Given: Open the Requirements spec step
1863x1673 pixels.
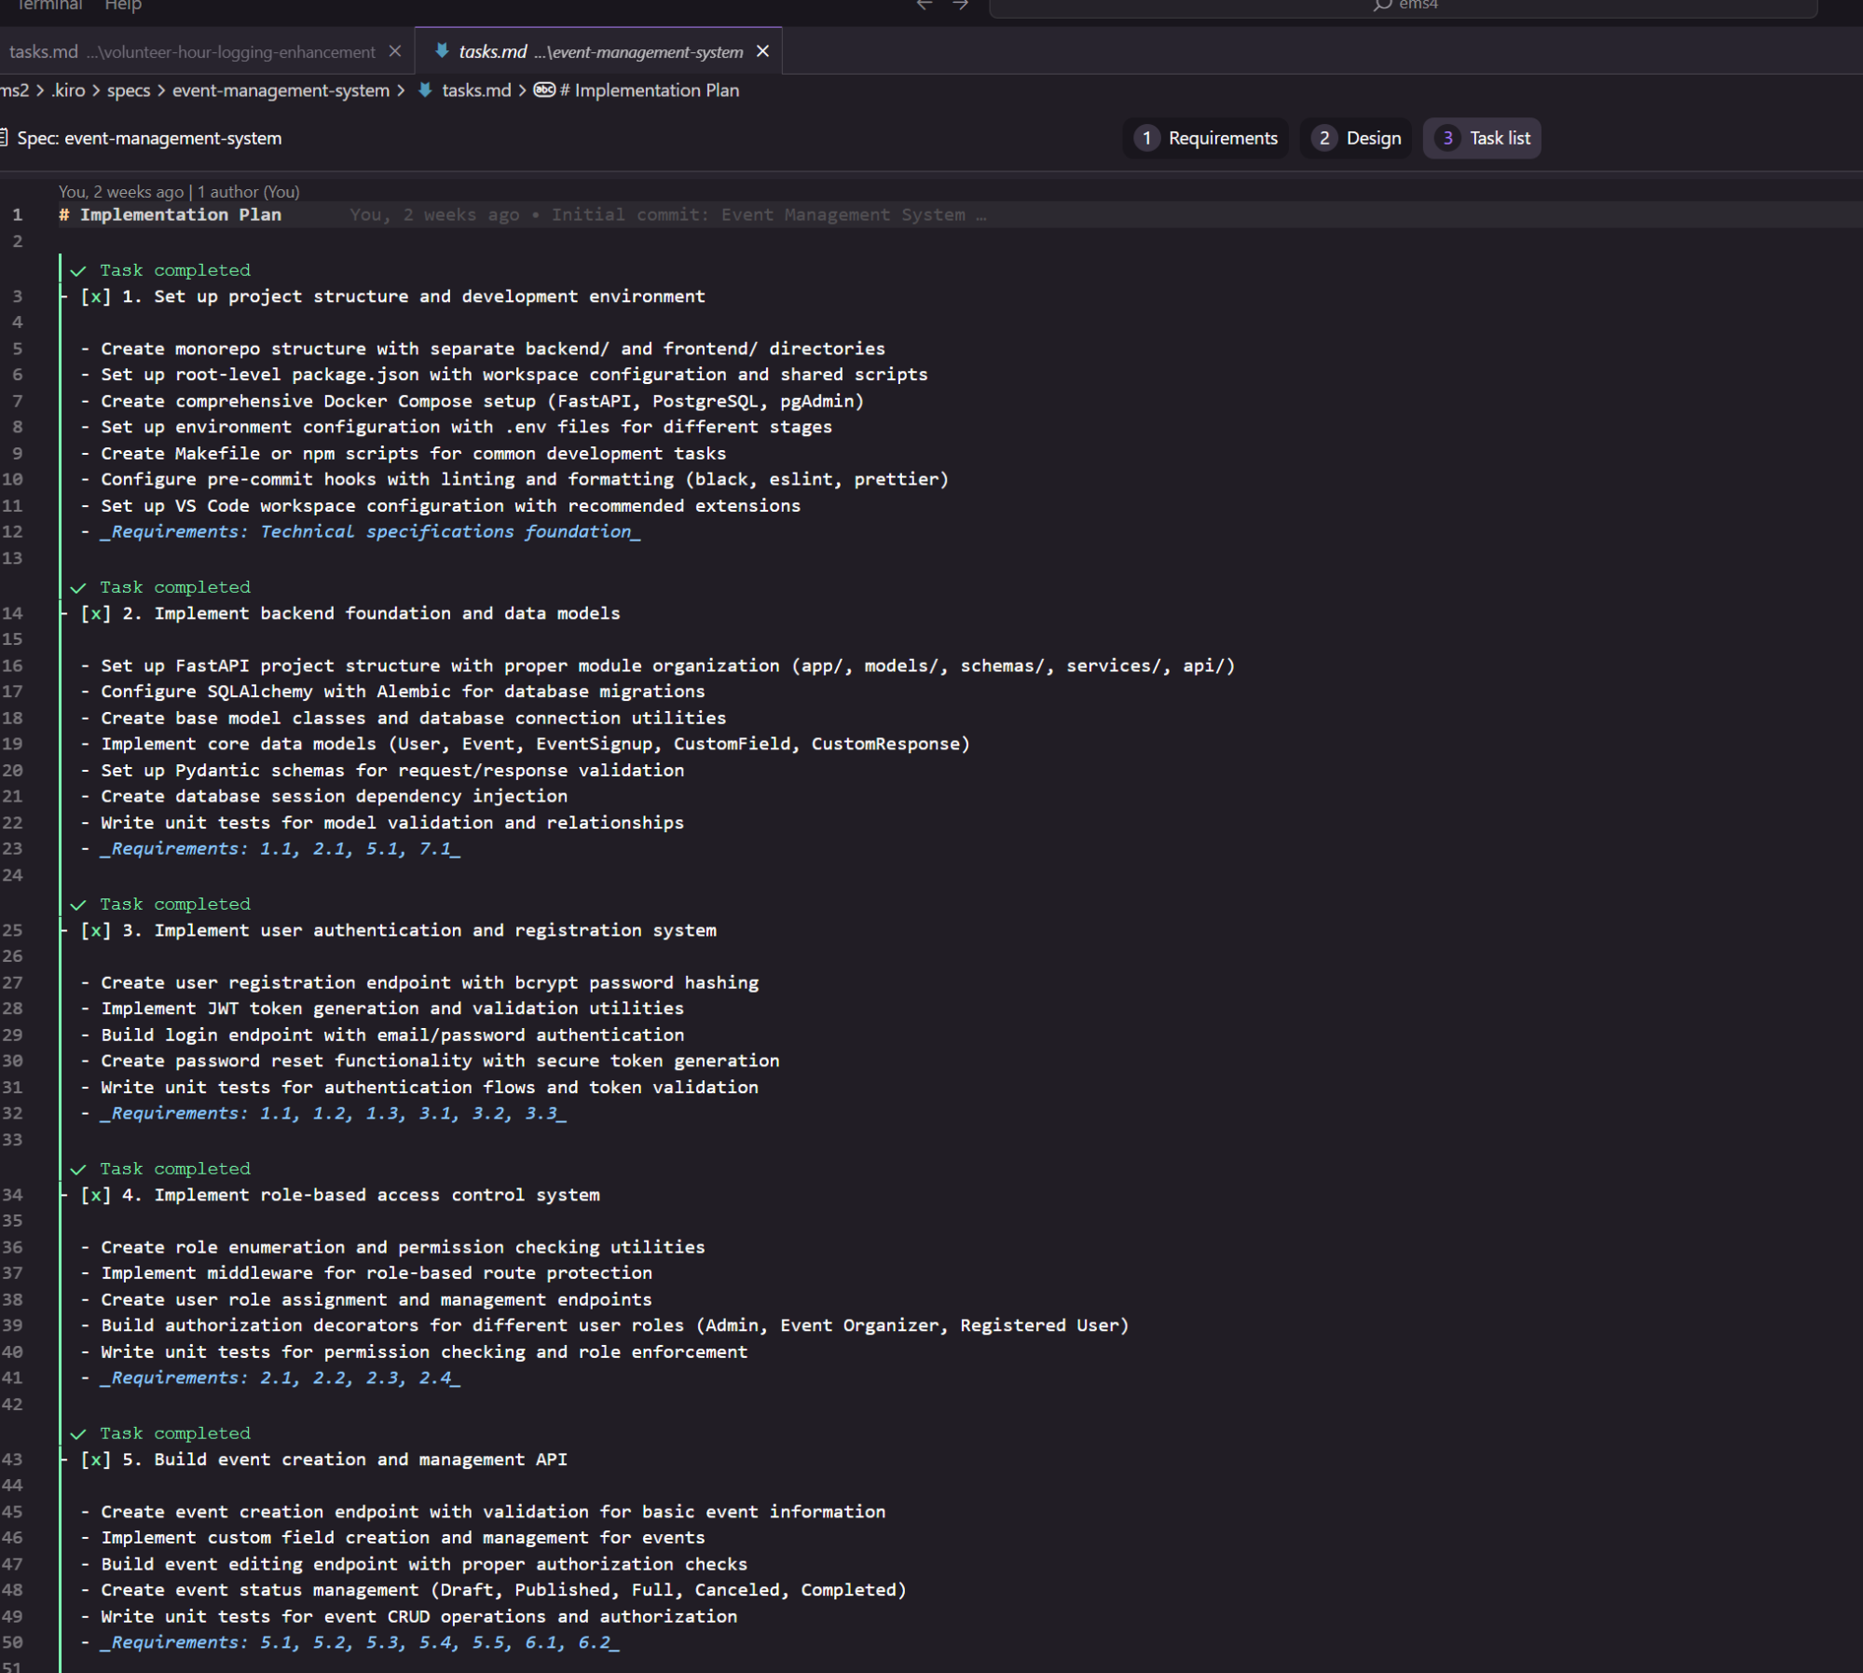Looking at the screenshot, I should (x=1206, y=138).
